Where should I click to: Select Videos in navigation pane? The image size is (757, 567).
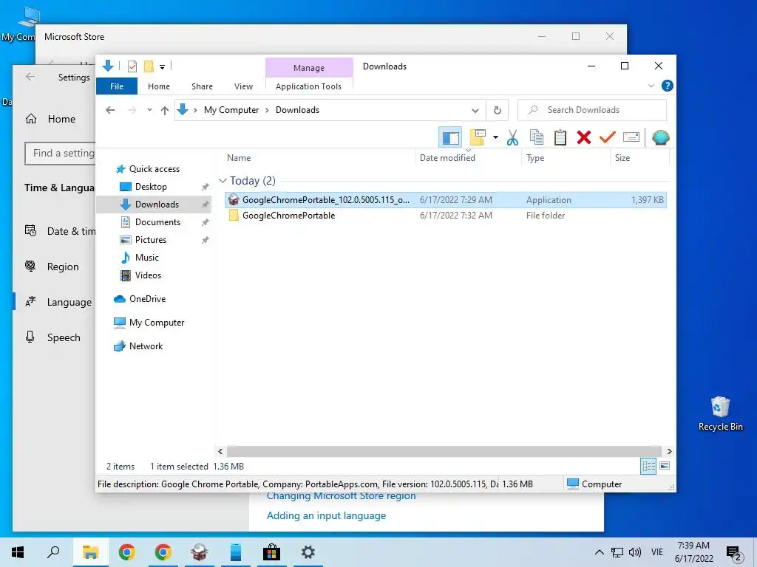coord(148,275)
